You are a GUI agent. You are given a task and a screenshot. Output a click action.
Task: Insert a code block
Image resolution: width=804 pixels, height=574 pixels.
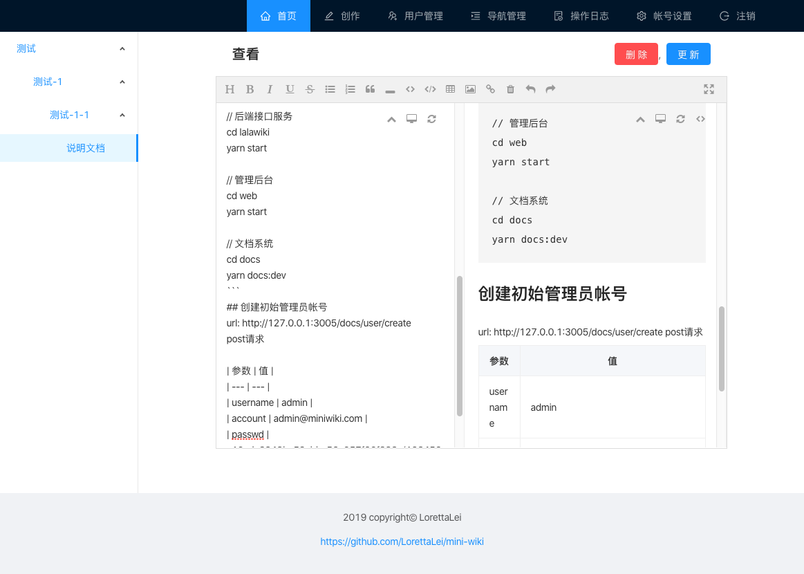(x=430, y=89)
